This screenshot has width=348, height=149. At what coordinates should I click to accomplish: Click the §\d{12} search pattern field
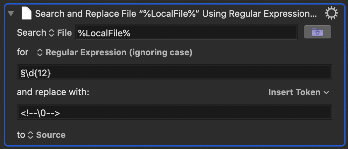click(x=175, y=72)
